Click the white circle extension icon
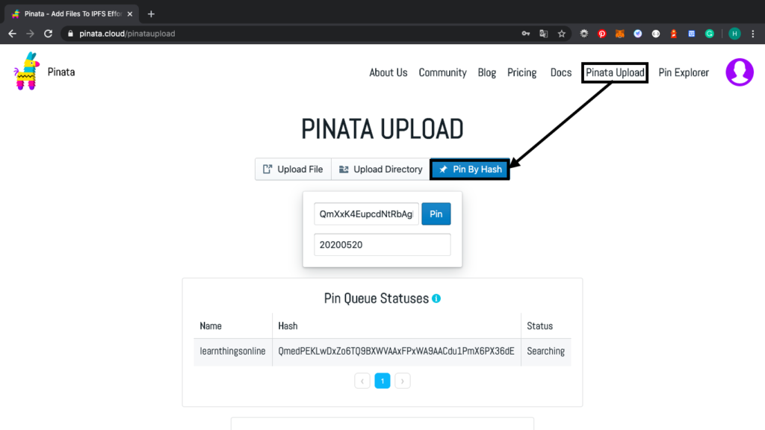765x430 pixels. point(656,34)
